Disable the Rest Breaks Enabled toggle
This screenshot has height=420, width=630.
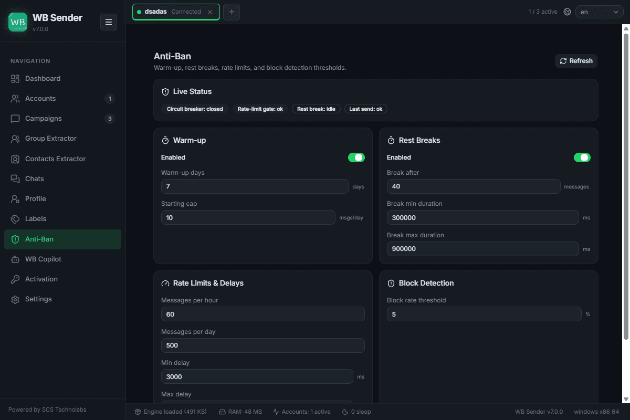[582, 157]
